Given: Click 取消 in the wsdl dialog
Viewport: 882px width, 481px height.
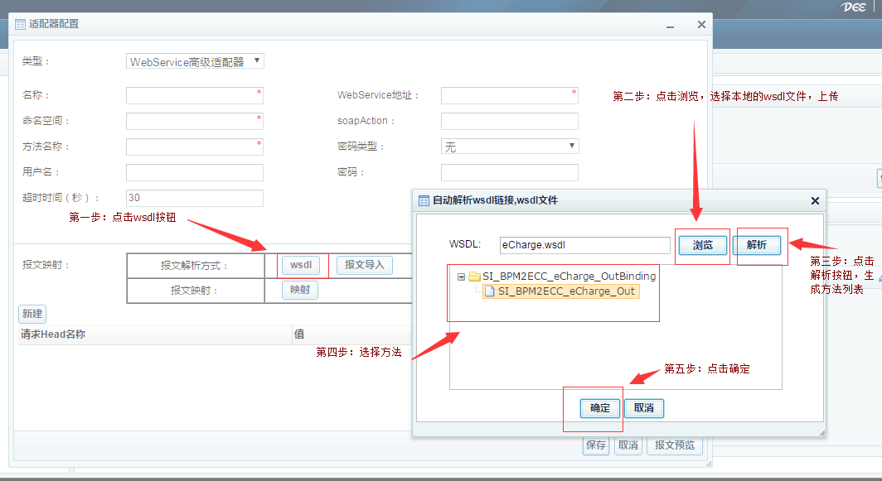Looking at the screenshot, I should pos(644,408).
